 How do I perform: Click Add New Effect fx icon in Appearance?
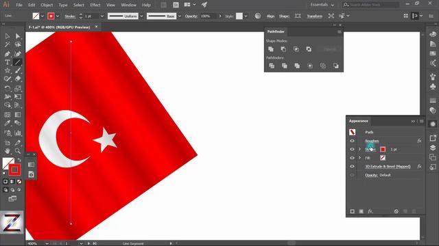(370, 211)
